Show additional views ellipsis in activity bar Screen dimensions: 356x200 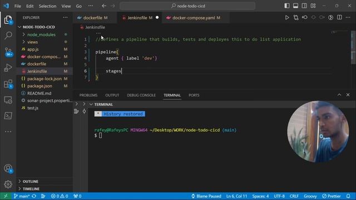[8, 132]
